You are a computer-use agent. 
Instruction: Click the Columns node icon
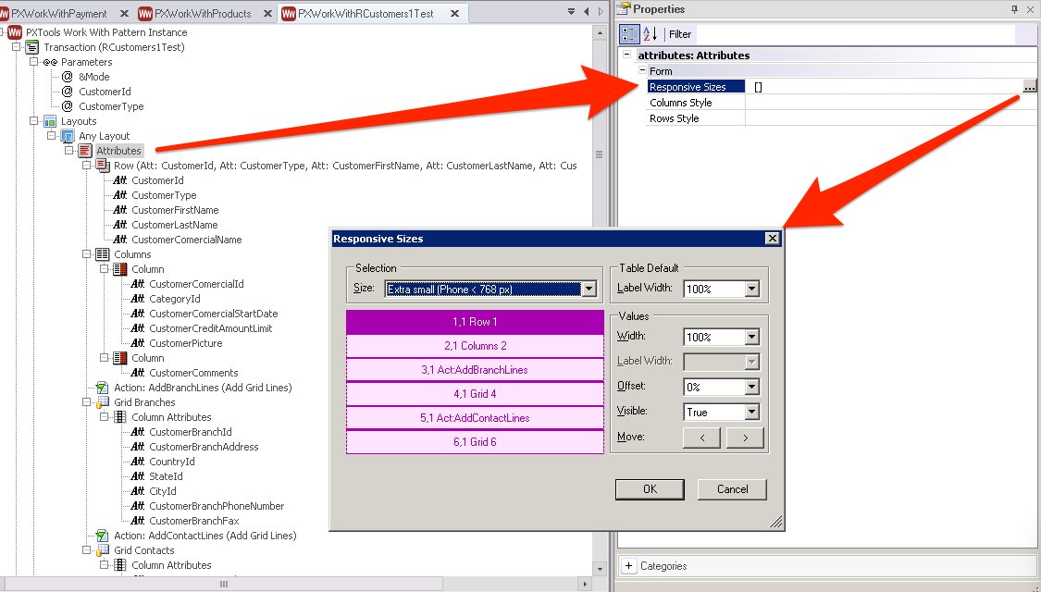pos(102,254)
